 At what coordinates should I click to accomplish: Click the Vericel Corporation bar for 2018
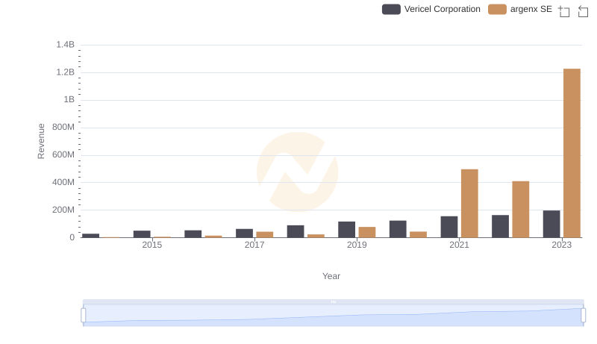[296, 231]
